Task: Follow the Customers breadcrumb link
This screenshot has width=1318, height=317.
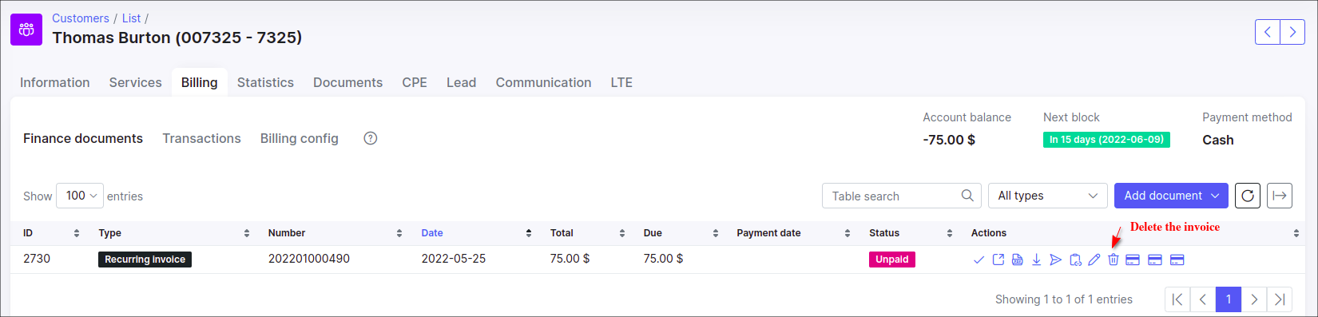Action: tap(81, 18)
